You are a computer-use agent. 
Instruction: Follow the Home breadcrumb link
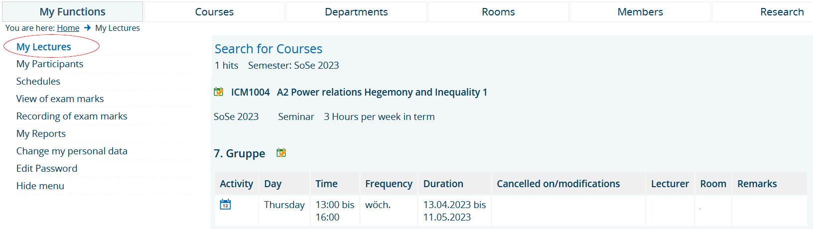coord(68,28)
